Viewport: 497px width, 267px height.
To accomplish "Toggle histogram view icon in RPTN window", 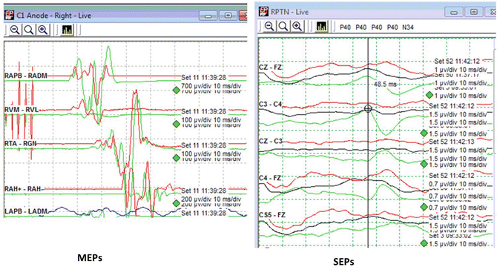I will pos(321,27).
